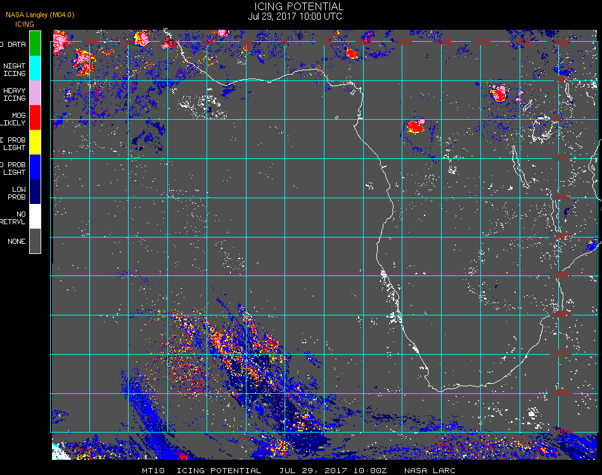Click the 'JUL 29, 2017 10:00Z' footer text
The height and width of the screenshot is (475, 602).
pos(333,471)
